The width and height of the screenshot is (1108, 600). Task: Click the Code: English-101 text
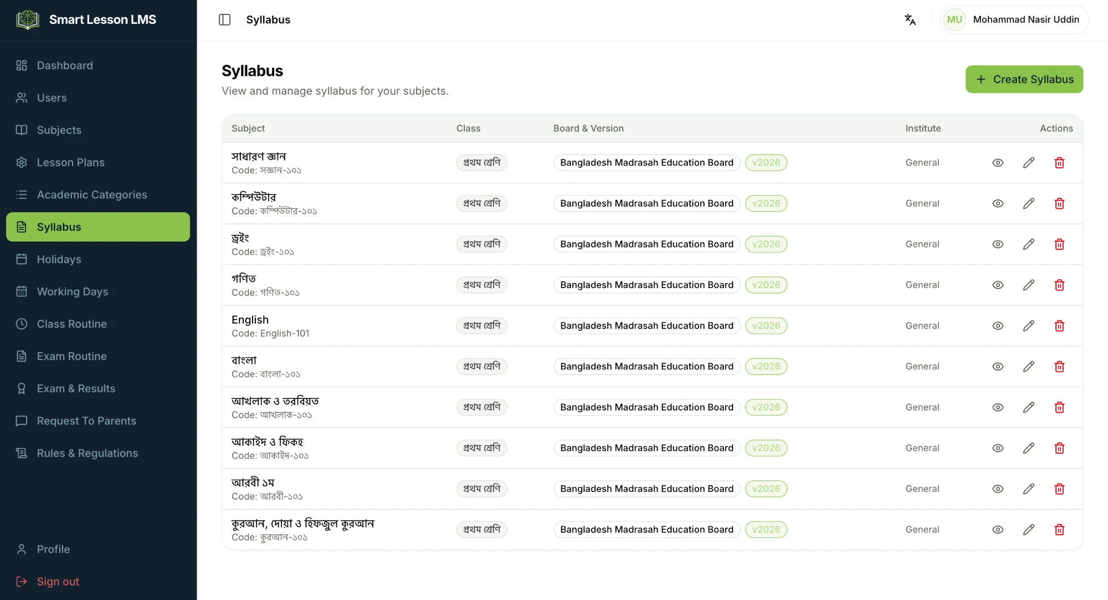(270, 334)
